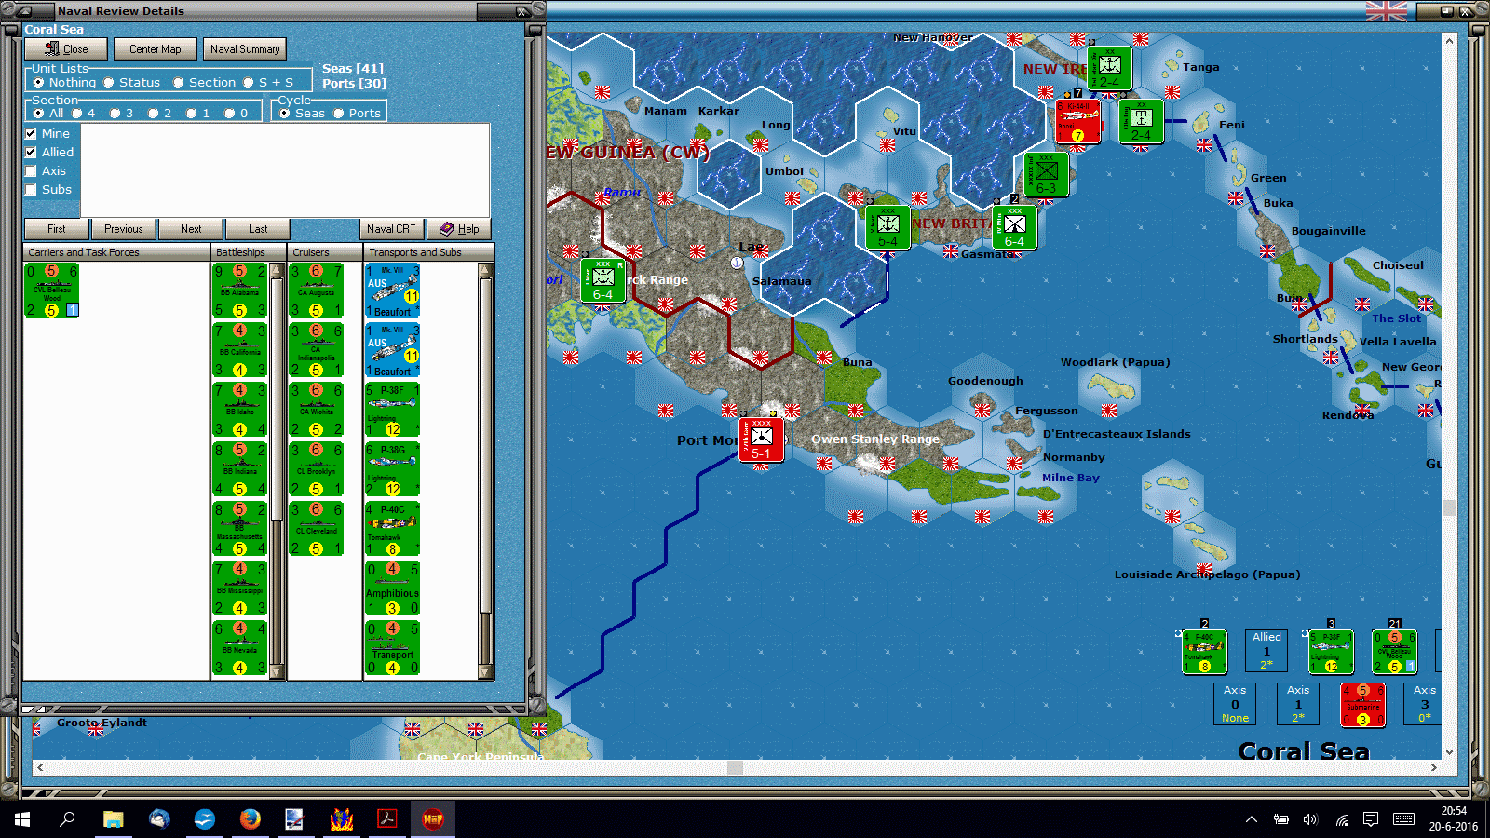1490x838 pixels.
Task: Click the map horizontal scrollbar thumb
Action: [736, 767]
